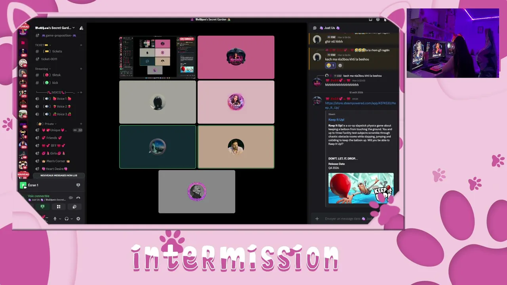Image resolution: width=507 pixels, height=285 pixels.
Task: Open the Keep It Up game image preview
Action: click(361, 188)
